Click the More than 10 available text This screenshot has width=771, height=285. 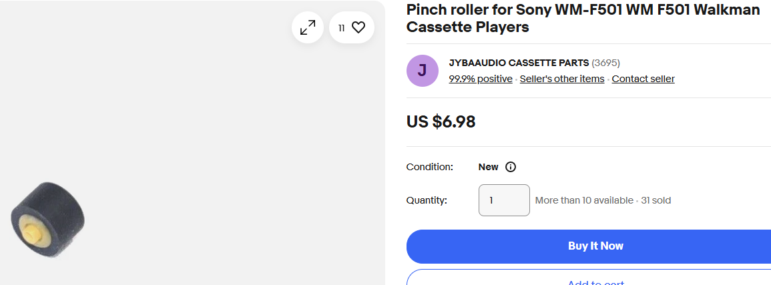584,200
